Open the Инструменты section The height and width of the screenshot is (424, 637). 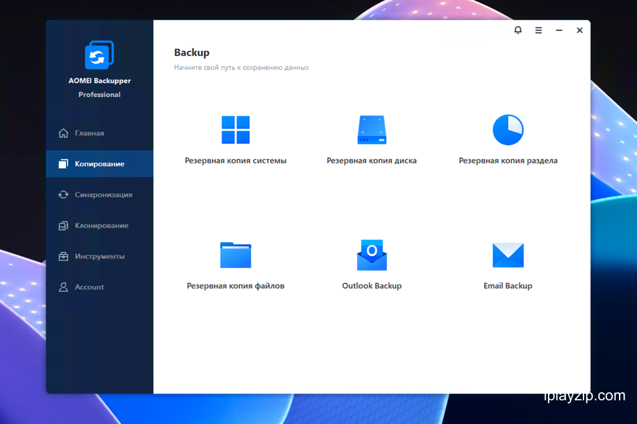point(100,256)
